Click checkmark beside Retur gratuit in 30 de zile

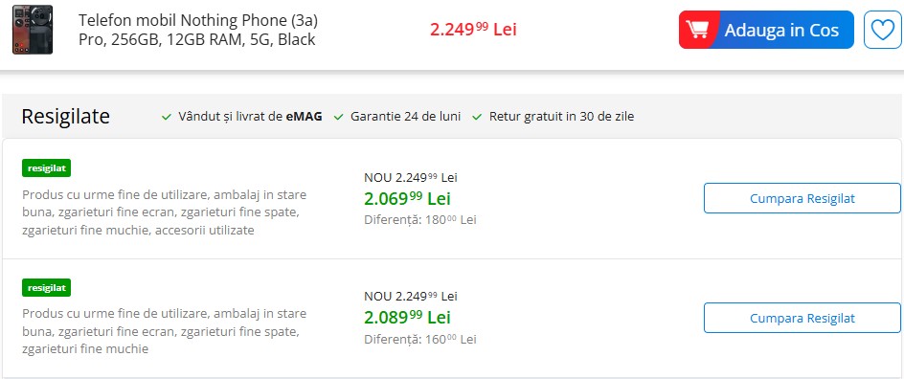click(x=477, y=117)
